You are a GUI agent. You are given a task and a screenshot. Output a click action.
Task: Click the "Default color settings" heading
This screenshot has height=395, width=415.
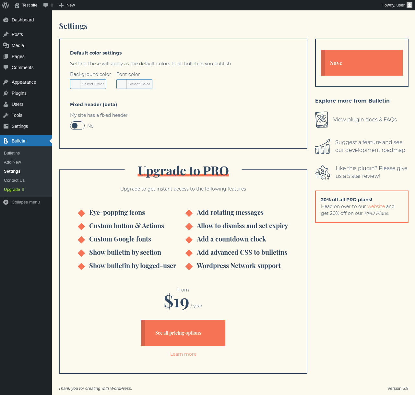pos(96,53)
